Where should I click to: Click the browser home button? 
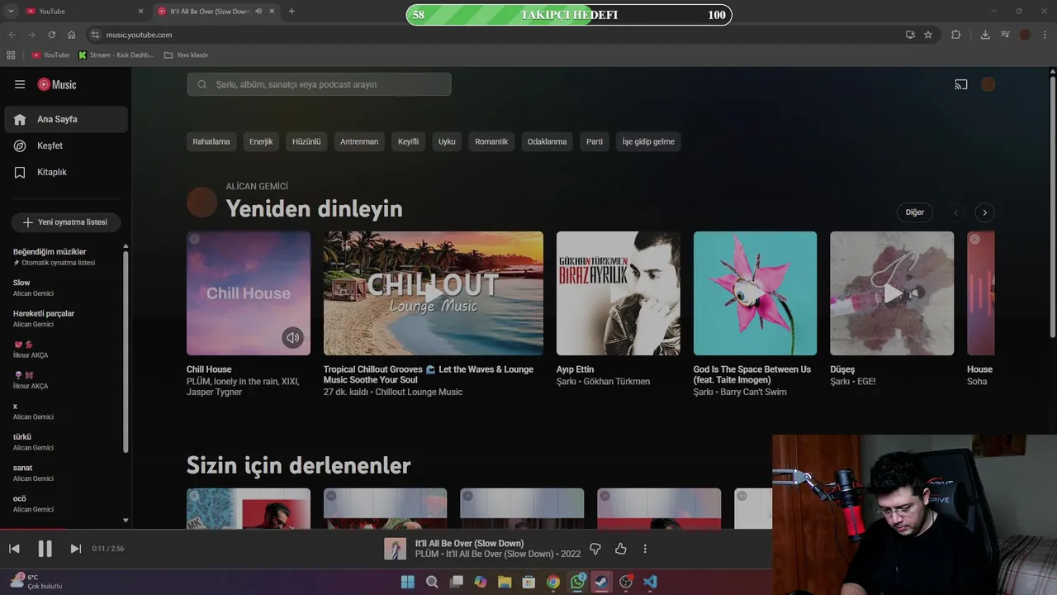[72, 35]
